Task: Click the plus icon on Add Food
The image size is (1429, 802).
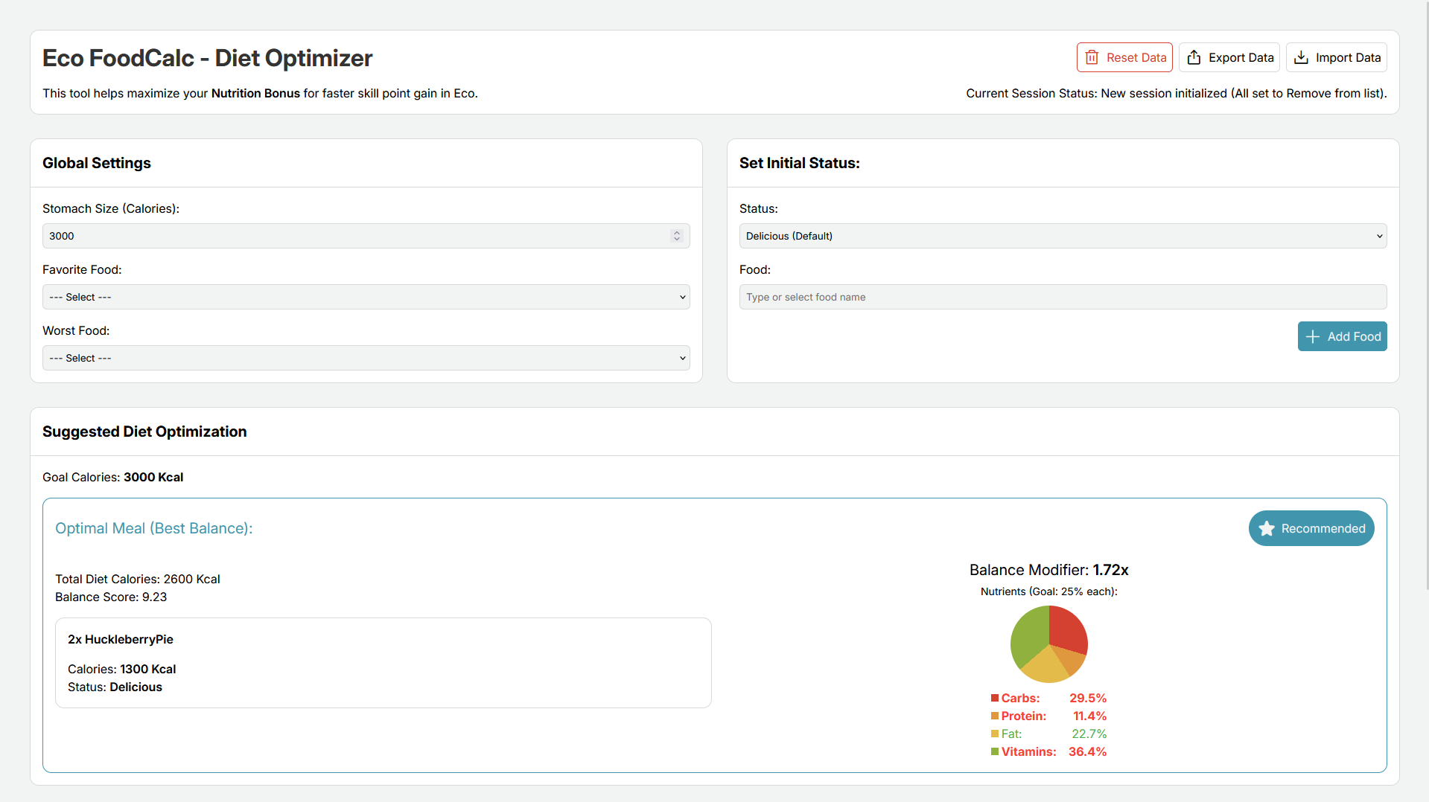Action: (x=1313, y=336)
